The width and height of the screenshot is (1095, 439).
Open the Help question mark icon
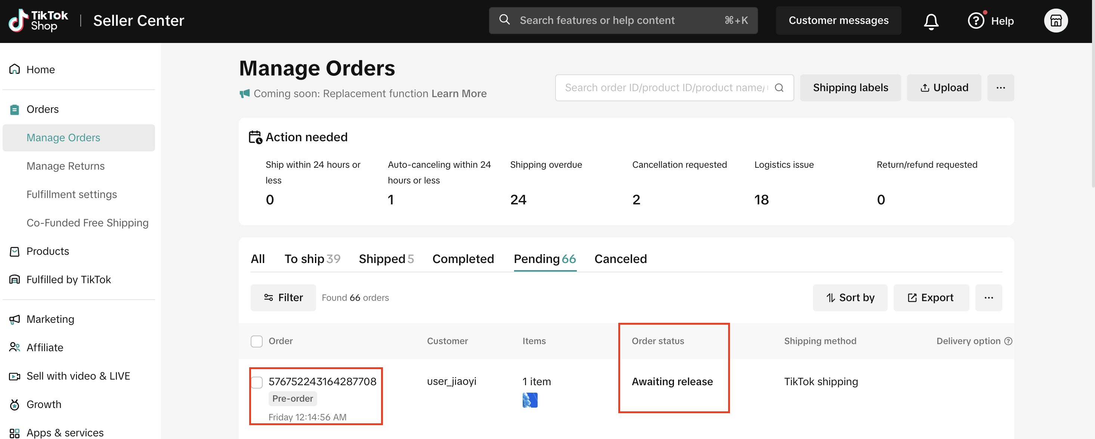[975, 21]
